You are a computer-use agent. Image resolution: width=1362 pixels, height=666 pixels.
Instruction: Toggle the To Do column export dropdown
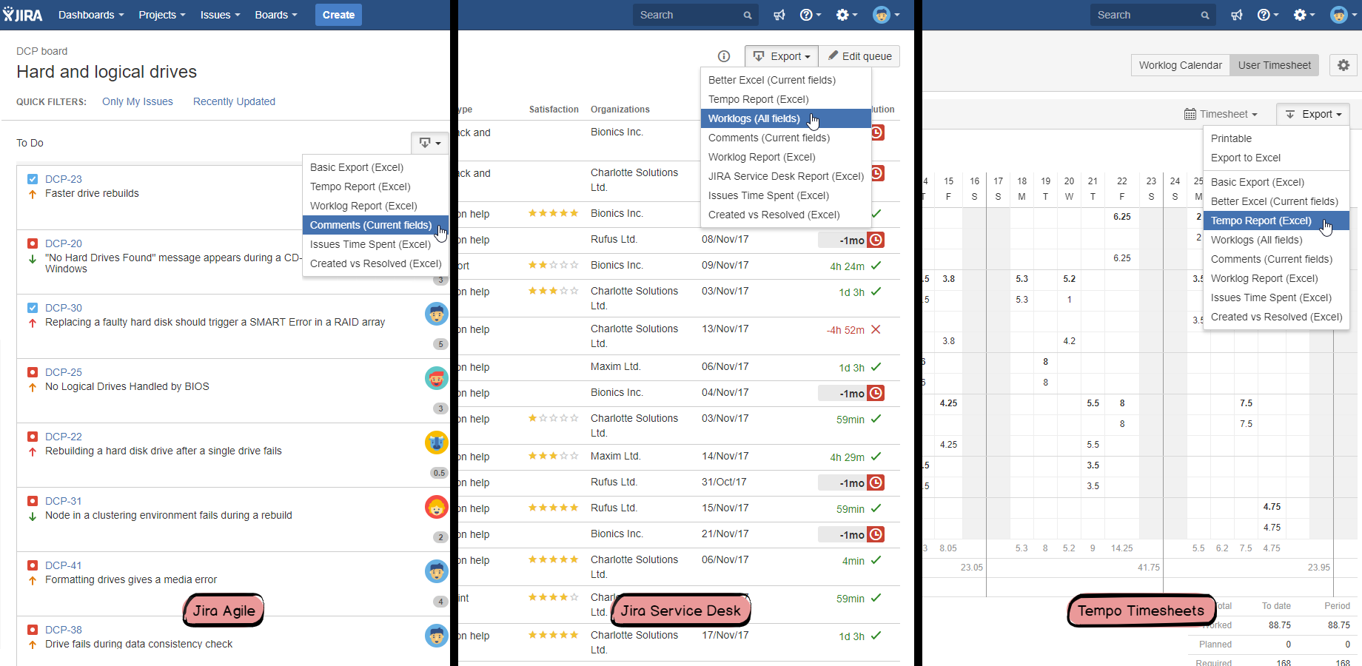click(430, 143)
